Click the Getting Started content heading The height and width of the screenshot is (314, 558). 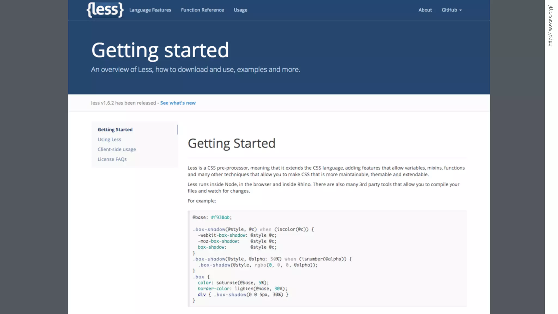pos(231,143)
